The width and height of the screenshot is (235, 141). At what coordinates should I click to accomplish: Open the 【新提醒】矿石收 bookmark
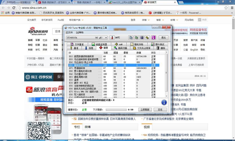point(161,13)
